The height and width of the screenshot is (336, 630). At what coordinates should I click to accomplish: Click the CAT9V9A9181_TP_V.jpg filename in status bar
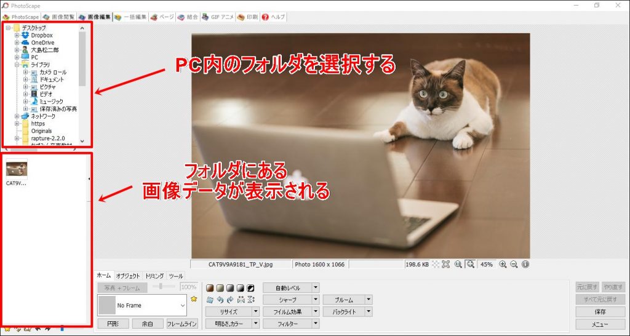click(x=241, y=265)
